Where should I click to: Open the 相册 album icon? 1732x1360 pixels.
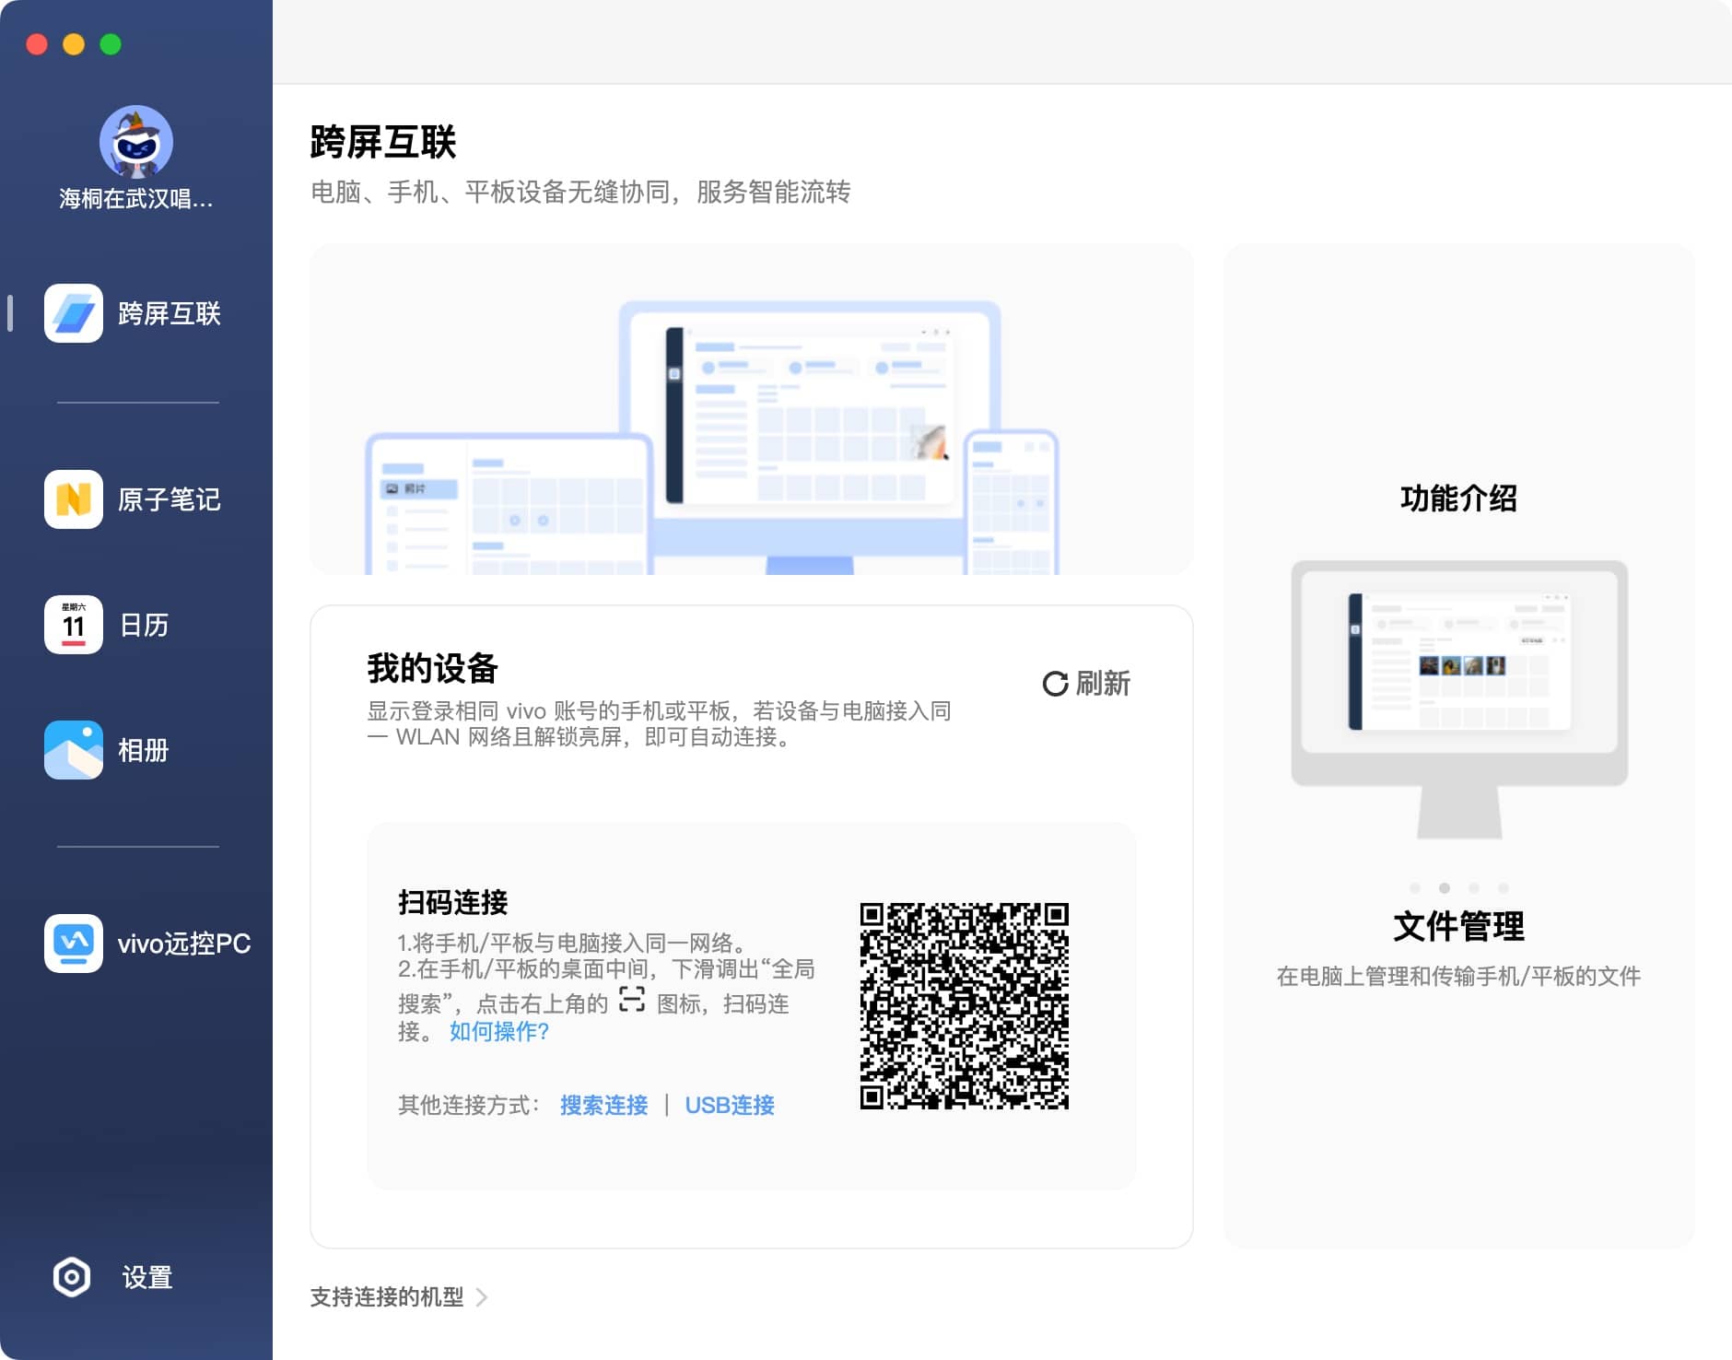(x=74, y=750)
